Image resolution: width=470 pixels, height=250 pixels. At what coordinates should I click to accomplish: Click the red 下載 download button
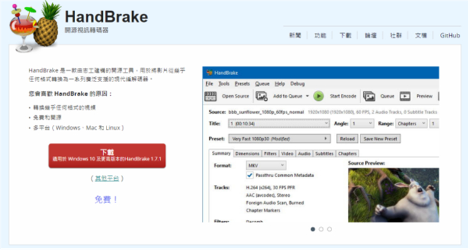107,155
